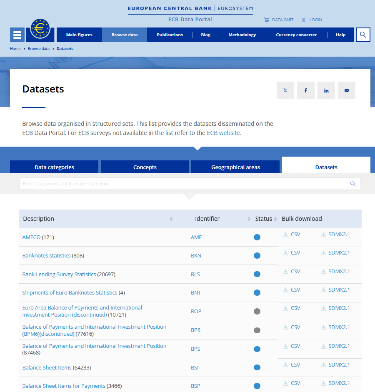Focus the keyword filter input field
This screenshot has height=392, width=375.
coord(190,183)
